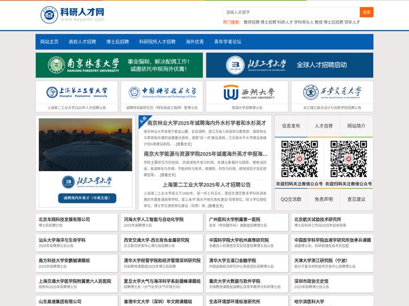This screenshot has width=409, height=306.
Task: Open the 免责声明 tab
Action: coord(324,199)
